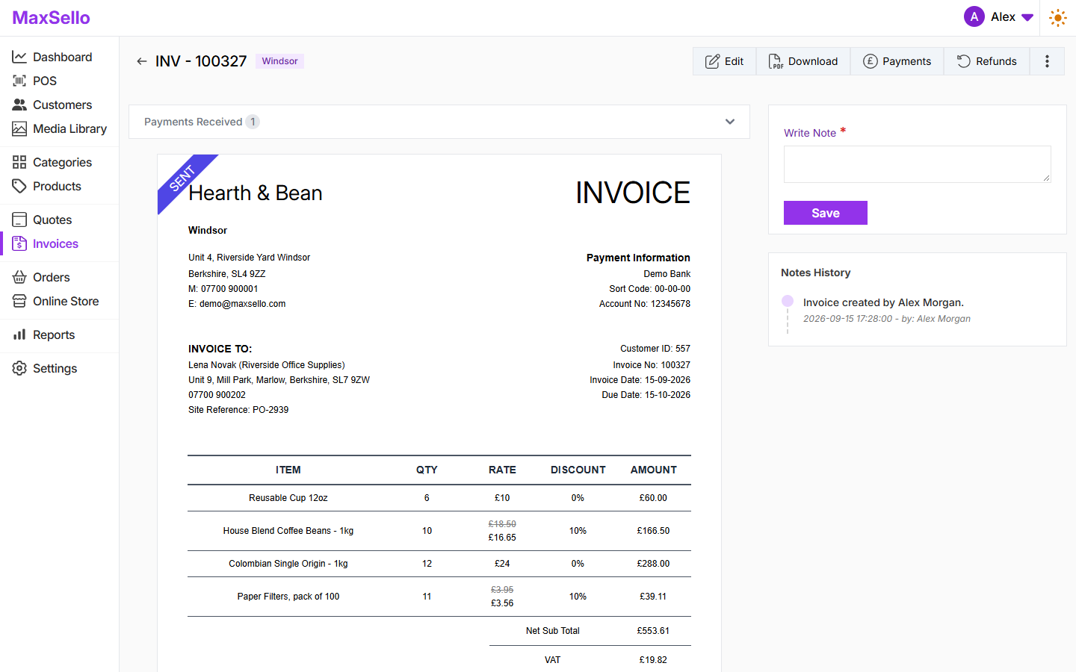
Task: Click the Edit pencil icon
Action: pos(713,61)
